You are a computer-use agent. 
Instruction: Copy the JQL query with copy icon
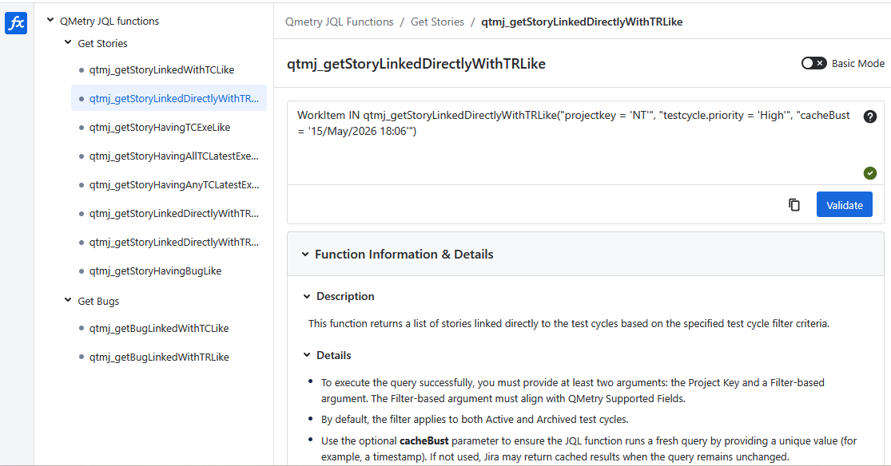coord(794,205)
